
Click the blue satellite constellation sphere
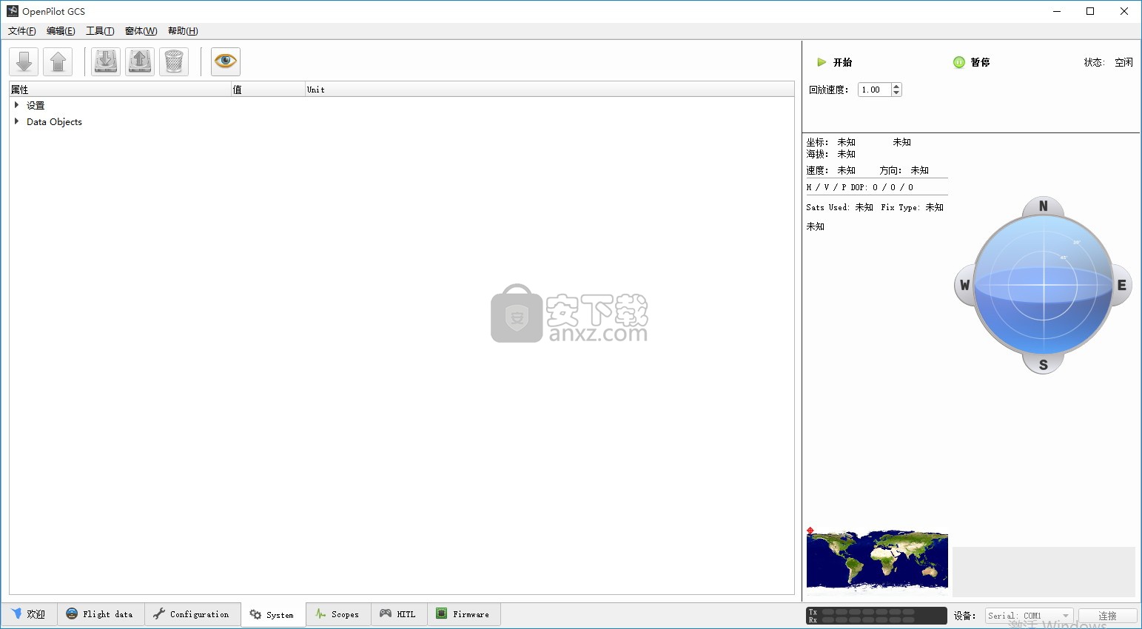point(1044,285)
